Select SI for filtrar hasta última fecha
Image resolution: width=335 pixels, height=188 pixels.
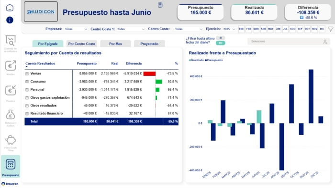[221, 38]
